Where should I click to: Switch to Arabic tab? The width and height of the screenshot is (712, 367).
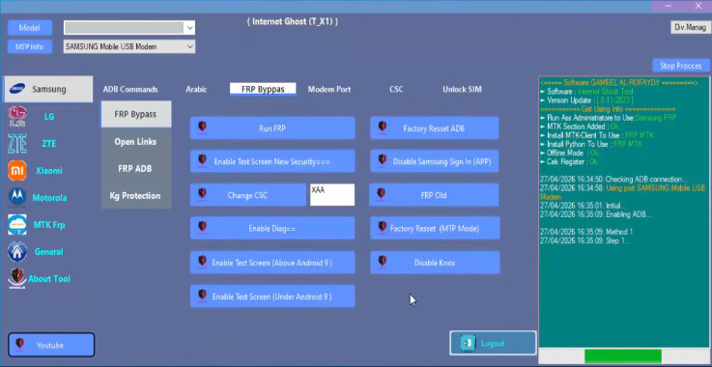[x=196, y=90]
